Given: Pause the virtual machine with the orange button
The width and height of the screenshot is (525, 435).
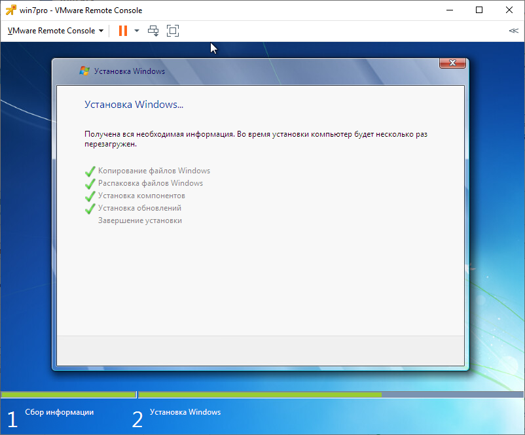Looking at the screenshot, I should pos(123,31).
